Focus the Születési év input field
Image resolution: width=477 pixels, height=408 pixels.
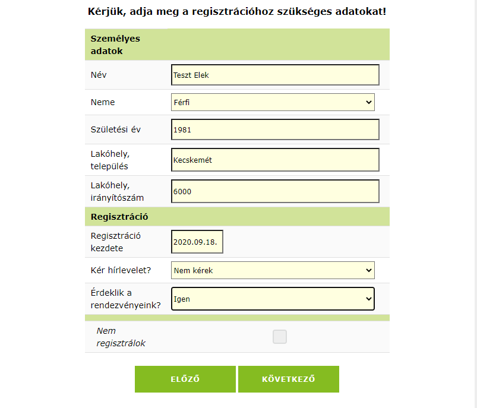pyautogui.click(x=274, y=129)
